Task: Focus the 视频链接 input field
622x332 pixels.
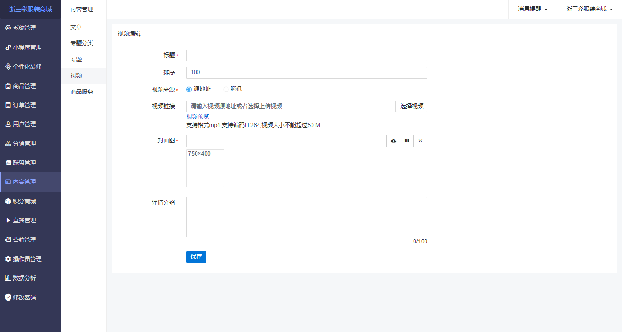Action: pos(291,106)
